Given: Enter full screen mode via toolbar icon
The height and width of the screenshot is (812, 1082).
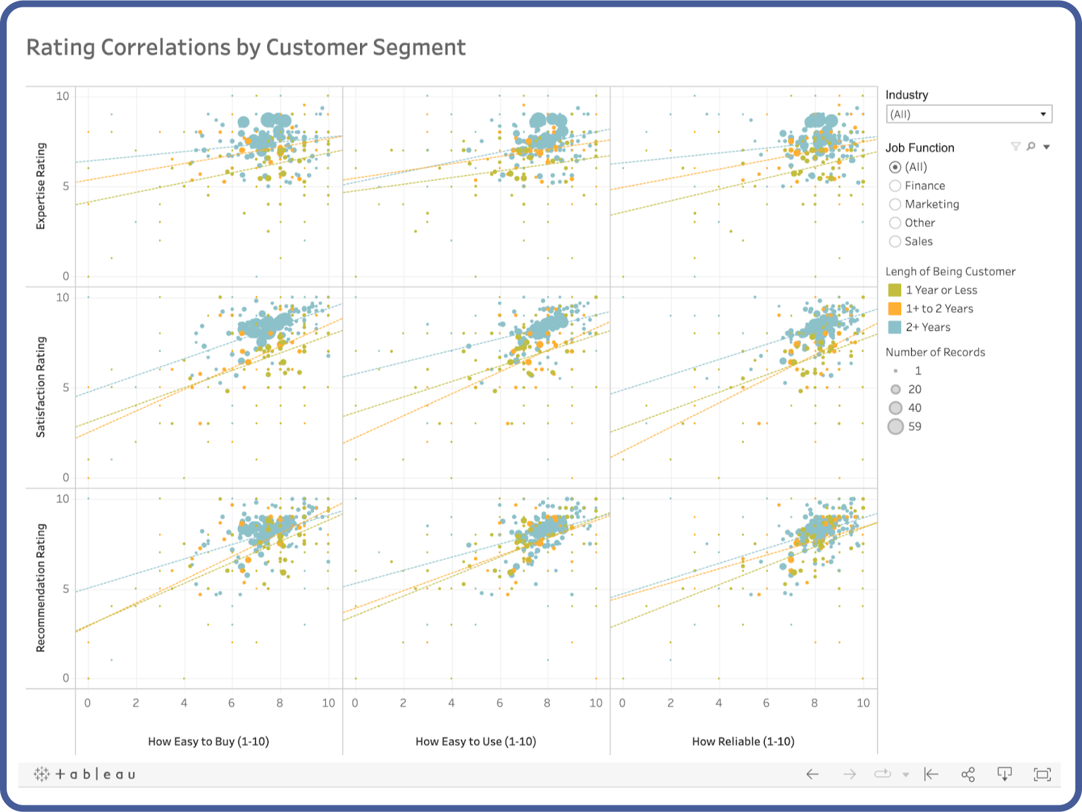Looking at the screenshot, I should pos(1043,775).
